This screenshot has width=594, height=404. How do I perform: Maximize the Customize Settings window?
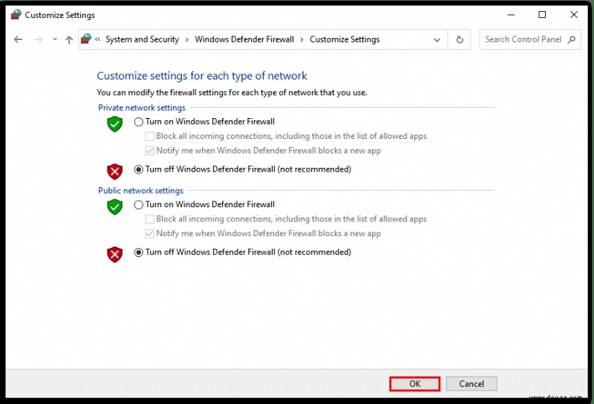tap(542, 15)
